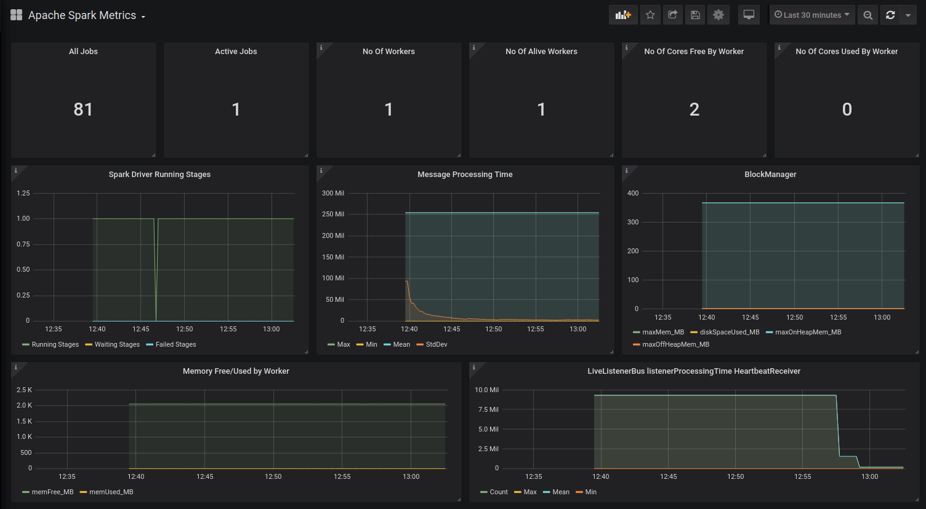The image size is (926, 509).
Task: Toggle memUsed_MB legend series
Action: 111,492
